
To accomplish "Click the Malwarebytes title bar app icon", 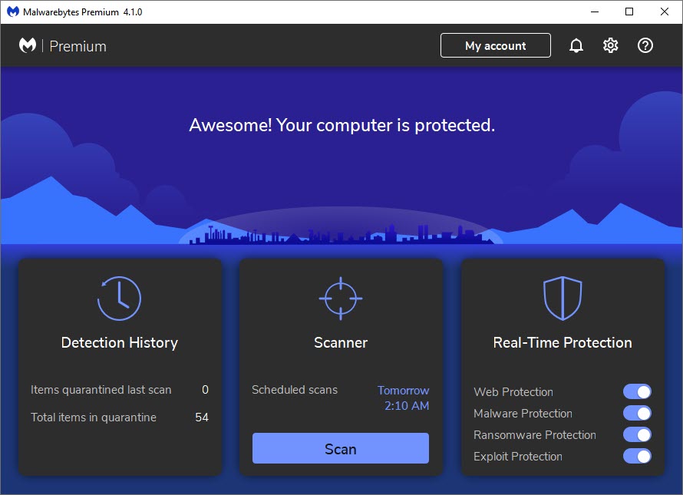I will pos(12,12).
